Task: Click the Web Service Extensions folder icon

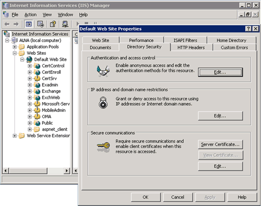Action: click(22, 136)
